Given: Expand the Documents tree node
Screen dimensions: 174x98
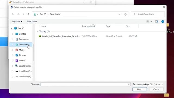Looking at the screenshot, I should pos(13,39).
